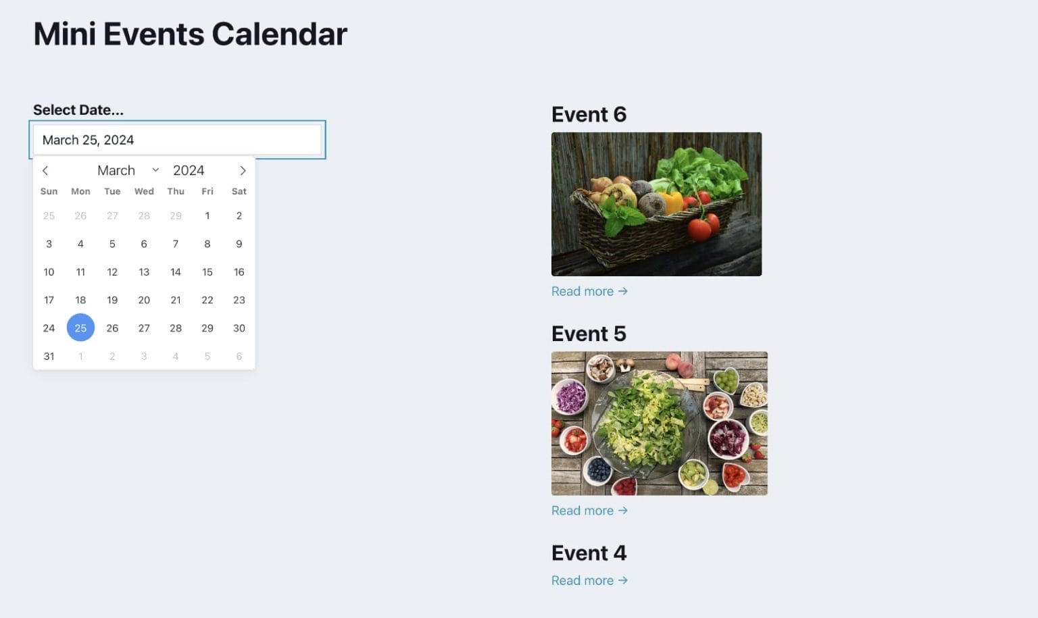The image size is (1038, 618).
Task: Select March 20 on calendar
Action: 144,300
